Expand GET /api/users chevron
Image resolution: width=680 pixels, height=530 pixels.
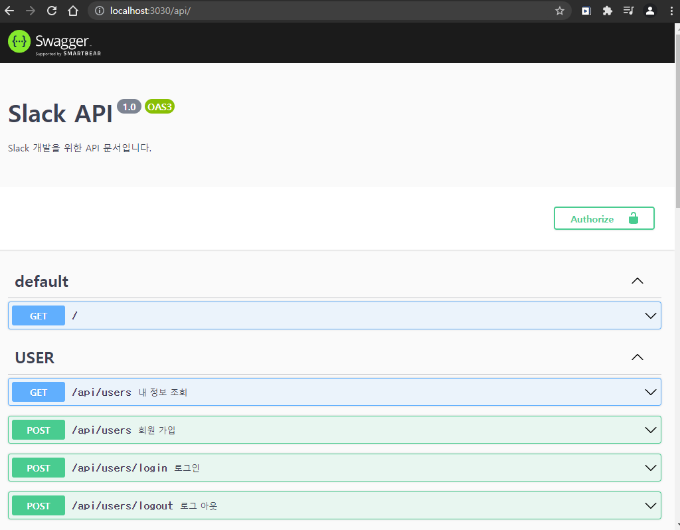pos(650,392)
